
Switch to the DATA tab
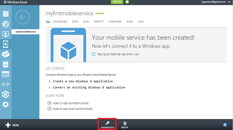pos(75,22)
